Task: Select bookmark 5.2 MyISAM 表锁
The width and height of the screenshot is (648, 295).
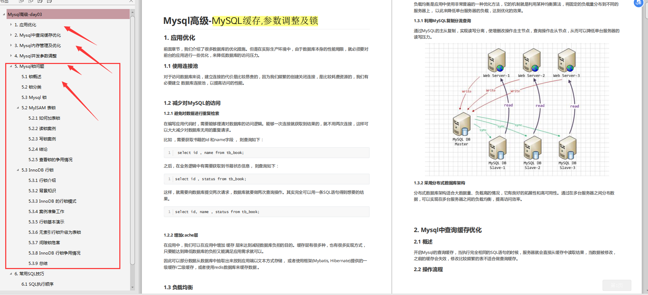Action: (39, 108)
